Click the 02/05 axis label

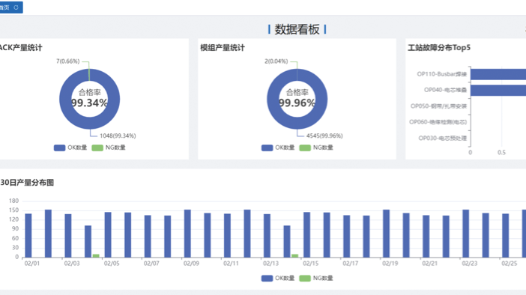coord(112,264)
